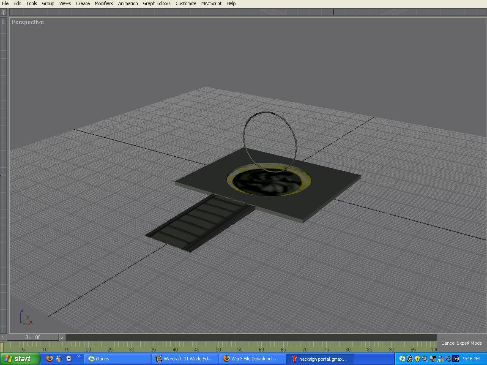Click Cancel Expert Mode button
The image size is (487, 365).
tap(462, 343)
